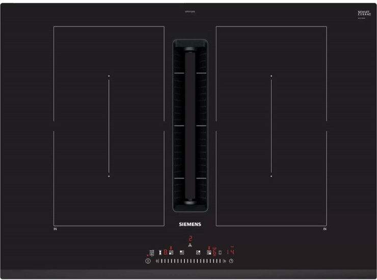Tap the childproof lock and wipe-protection icon

(152, 252)
